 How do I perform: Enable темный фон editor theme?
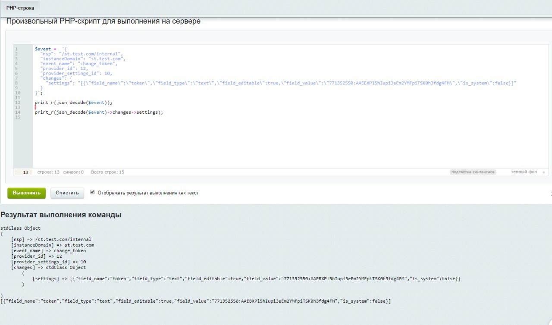pyautogui.click(x=524, y=172)
